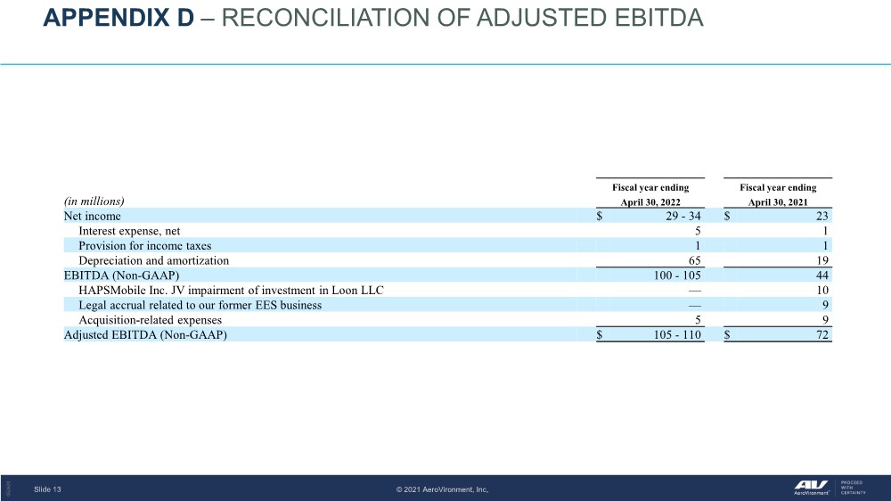Select the EBITDA (Non-GAAP) row label
891x501 pixels.
121,275
